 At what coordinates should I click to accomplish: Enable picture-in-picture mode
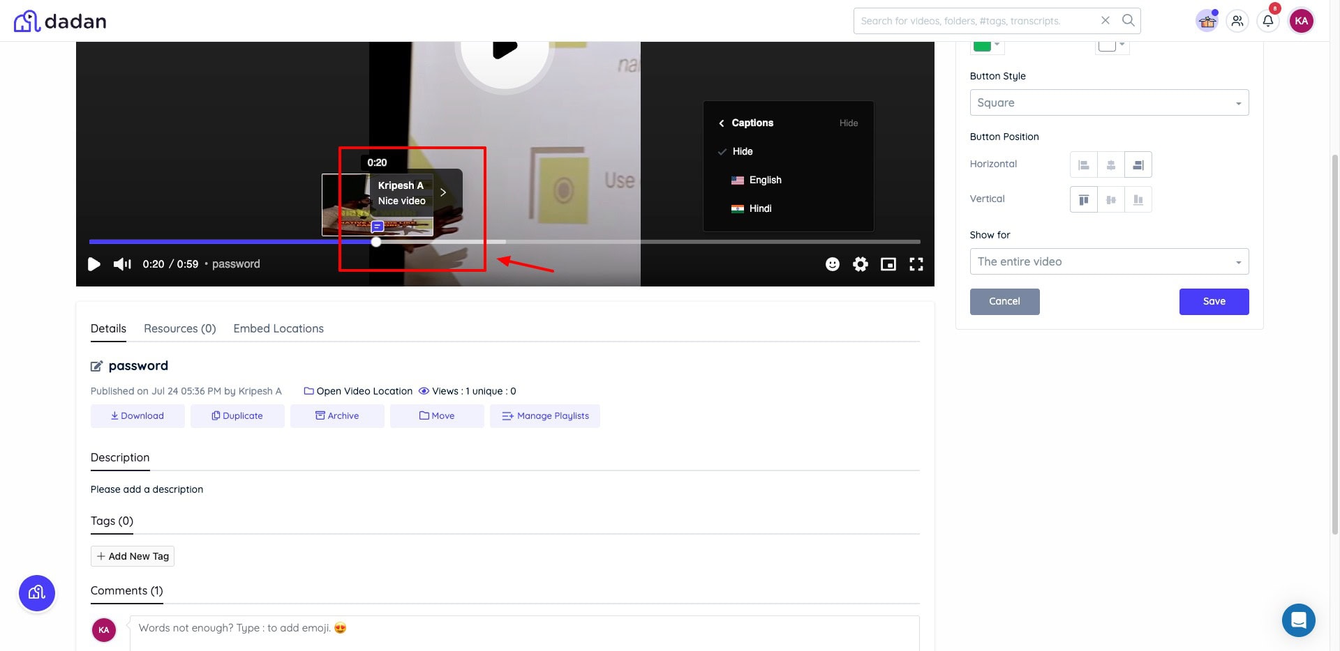click(888, 264)
